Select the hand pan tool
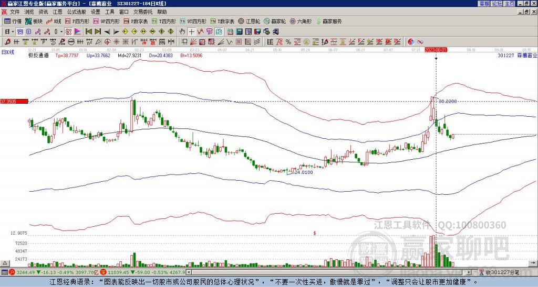The width and height of the screenshot is (538, 287). pyautogui.click(x=182, y=31)
